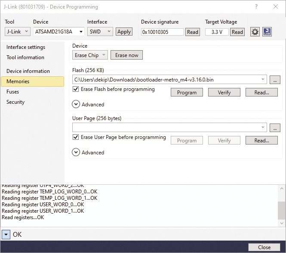The image size is (286, 253).
Task: Close the Device Programming window with X
Action: (x=276, y=6)
